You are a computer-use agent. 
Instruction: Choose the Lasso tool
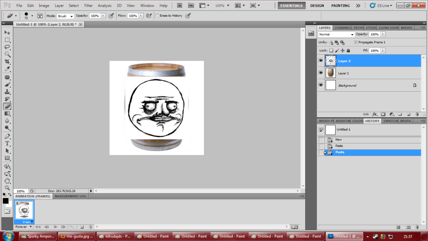pos(7,47)
